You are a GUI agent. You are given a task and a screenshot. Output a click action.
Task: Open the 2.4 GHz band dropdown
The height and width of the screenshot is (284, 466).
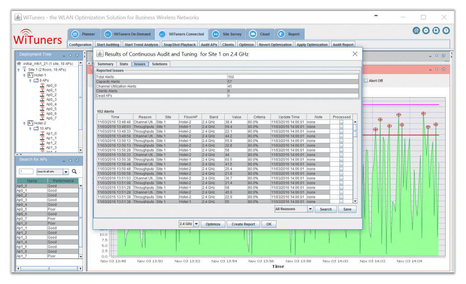click(196, 224)
